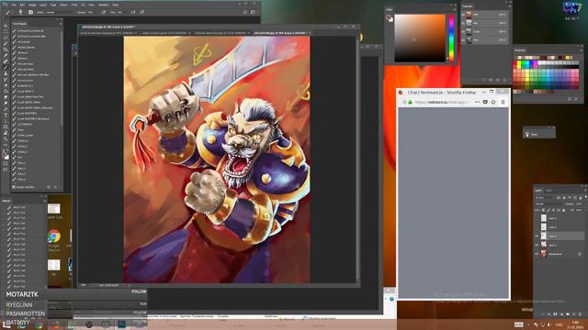Open the Edit menu

coord(22,5)
